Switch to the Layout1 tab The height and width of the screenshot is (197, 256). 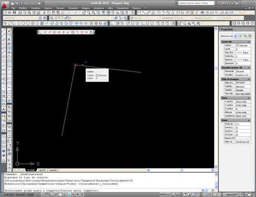click(x=42, y=170)
